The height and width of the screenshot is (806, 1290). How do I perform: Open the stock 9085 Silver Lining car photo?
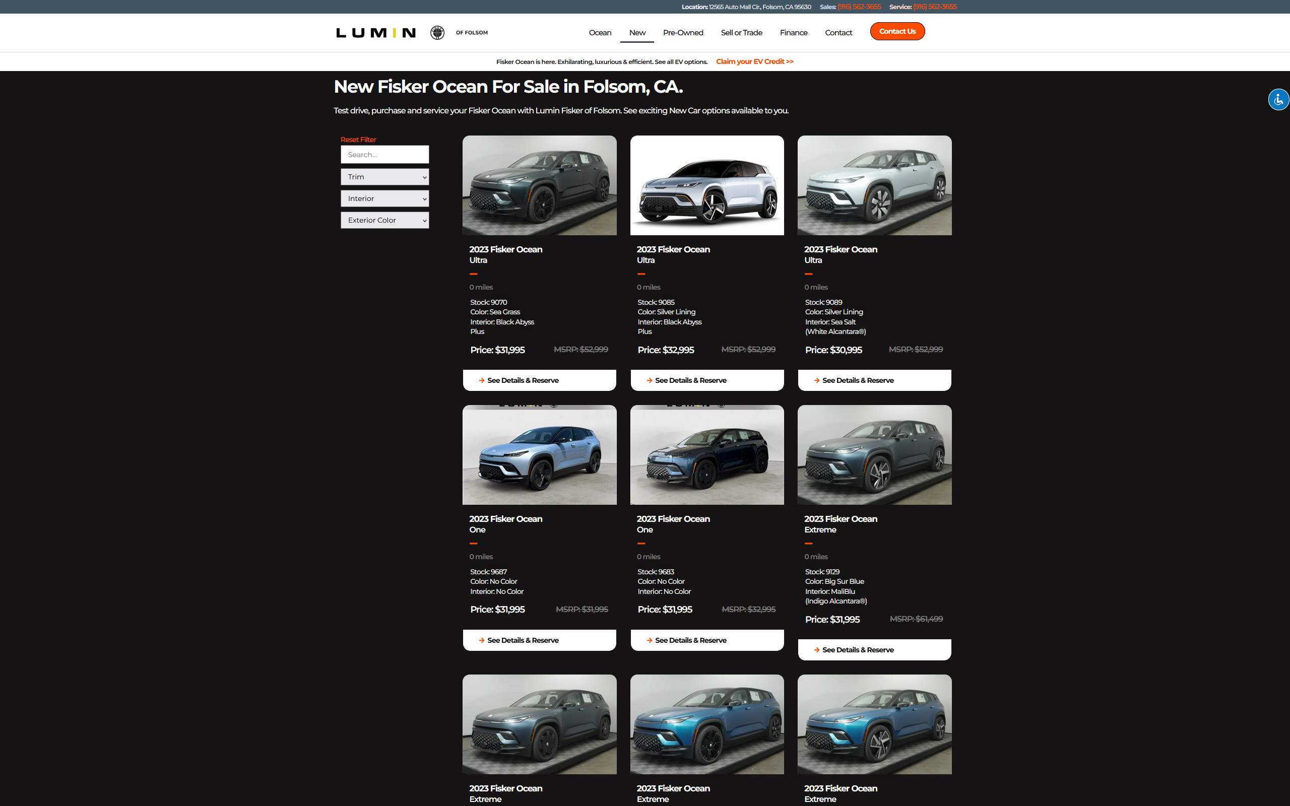point(707,185)
